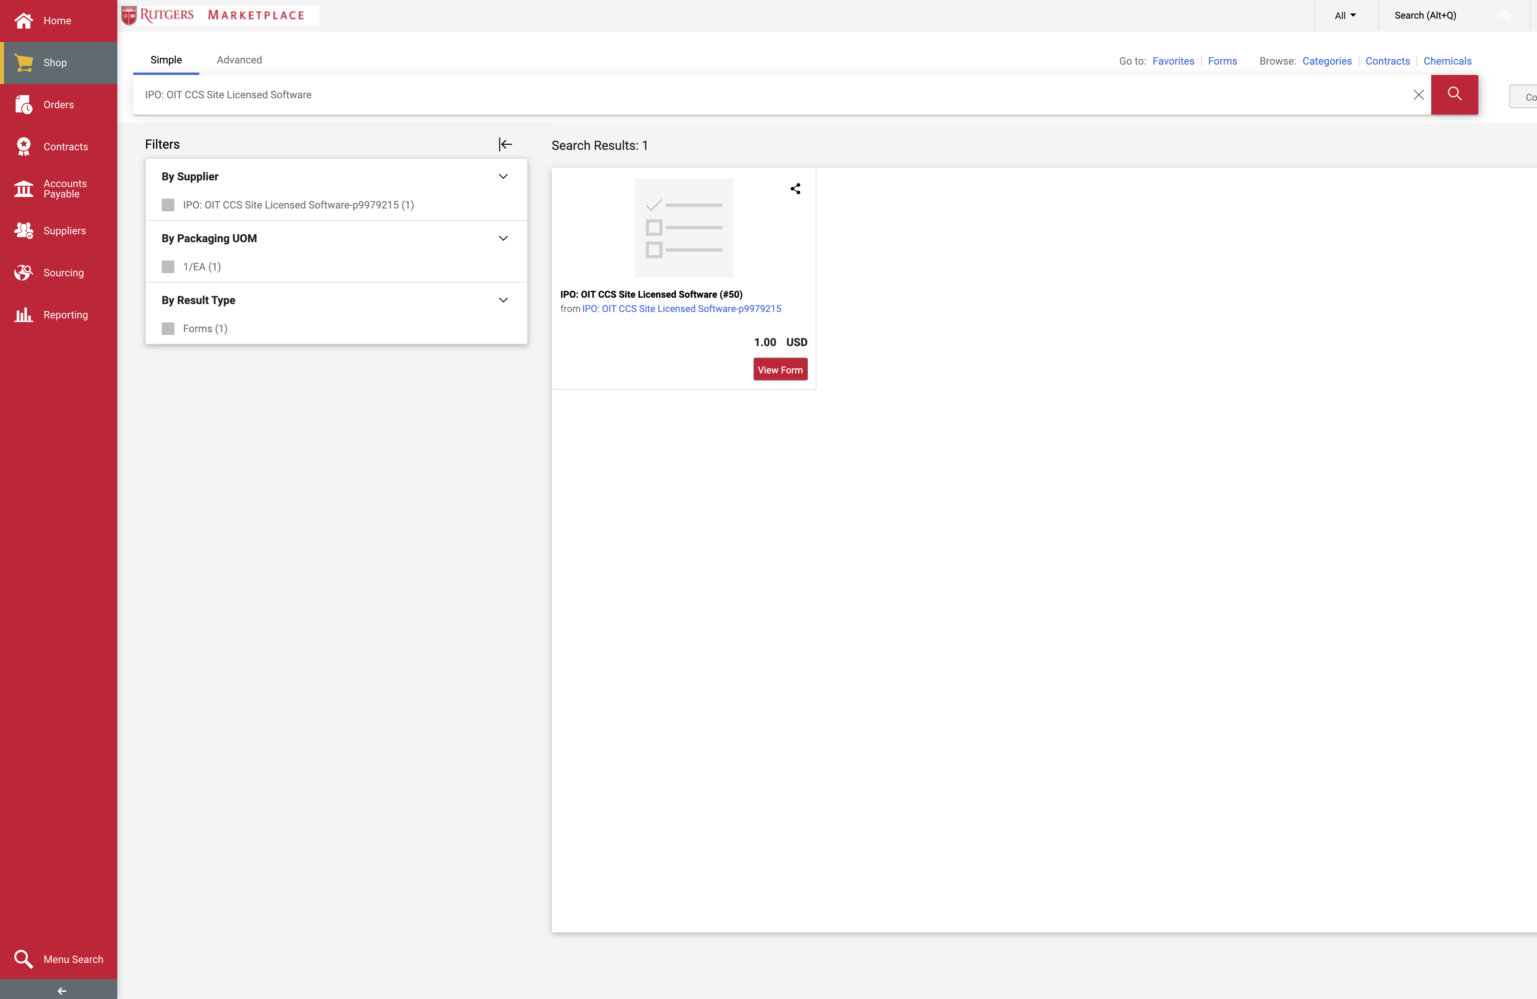Switch to the Advanced search tab
The width and height of the screenshot is (1537, 999).
click(x=239, y=60)
